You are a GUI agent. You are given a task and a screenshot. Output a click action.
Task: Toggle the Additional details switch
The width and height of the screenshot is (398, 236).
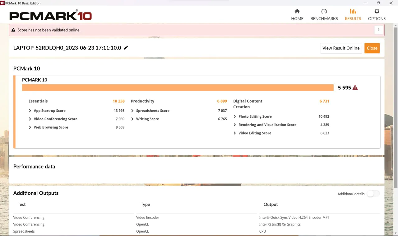tap(373, 194)
